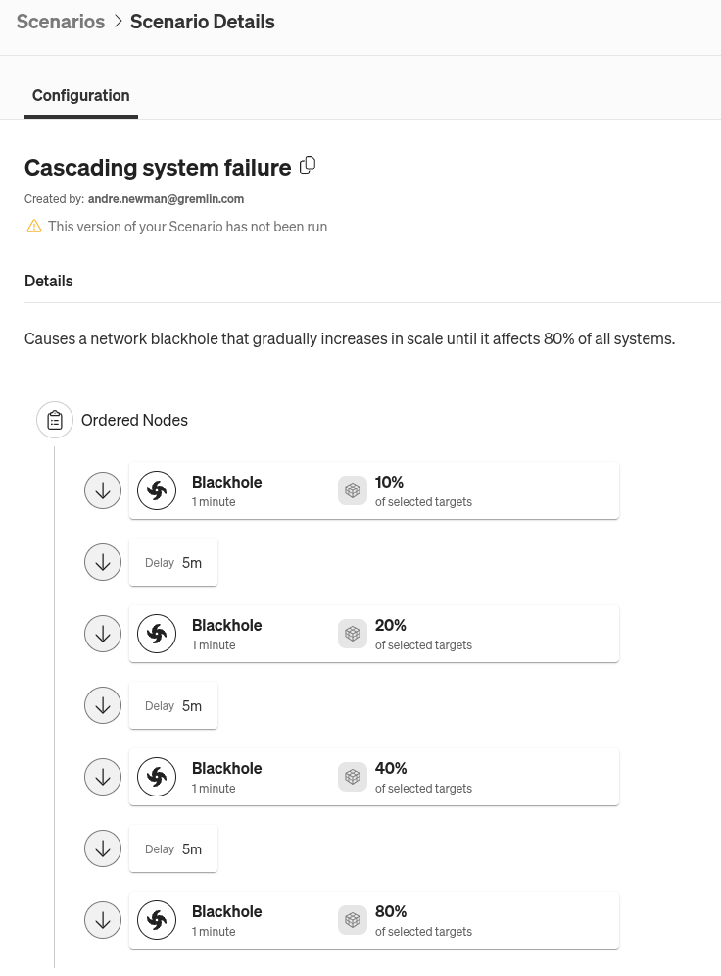The width and height of the screenshot is (721, 976).
Task: Click the copy icon beside Cascading system failure
Action: click(x=308, y=165)
